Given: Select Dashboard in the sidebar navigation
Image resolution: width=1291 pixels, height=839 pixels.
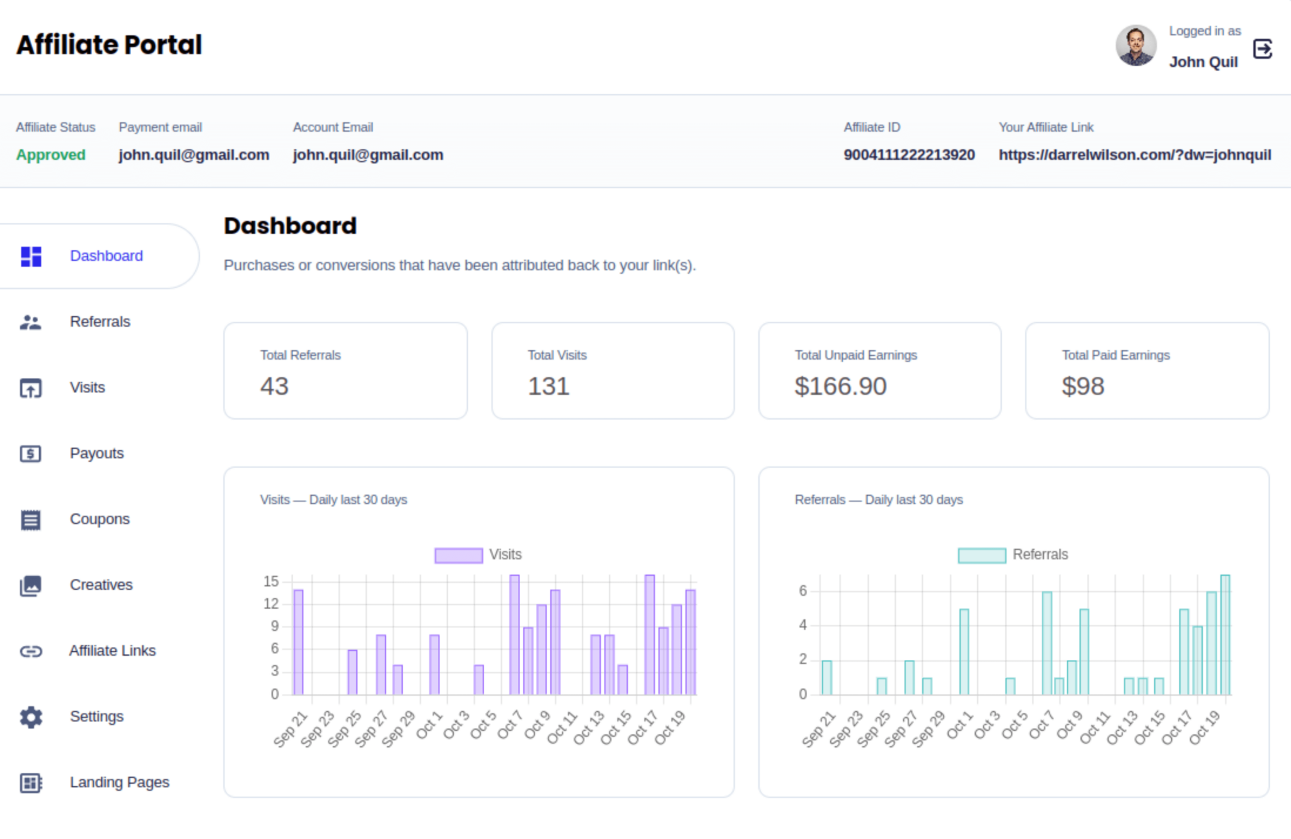Looking at the screenshot, I should (x=106, y=256).
